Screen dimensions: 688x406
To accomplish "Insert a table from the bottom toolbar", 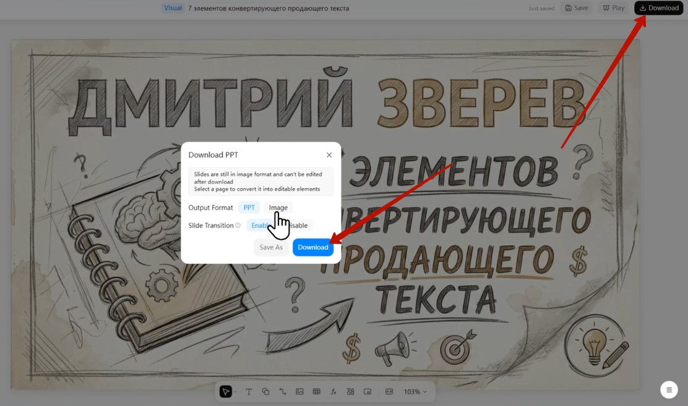I will pos(316,392).
